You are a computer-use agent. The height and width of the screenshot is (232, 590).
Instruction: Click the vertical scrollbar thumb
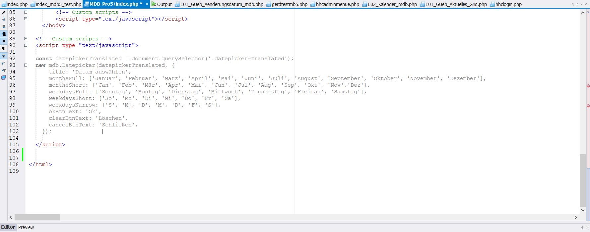583,180
